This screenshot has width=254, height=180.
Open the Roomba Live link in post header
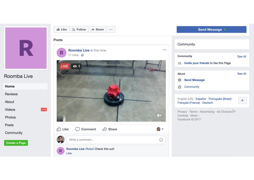tap(79, 50)
